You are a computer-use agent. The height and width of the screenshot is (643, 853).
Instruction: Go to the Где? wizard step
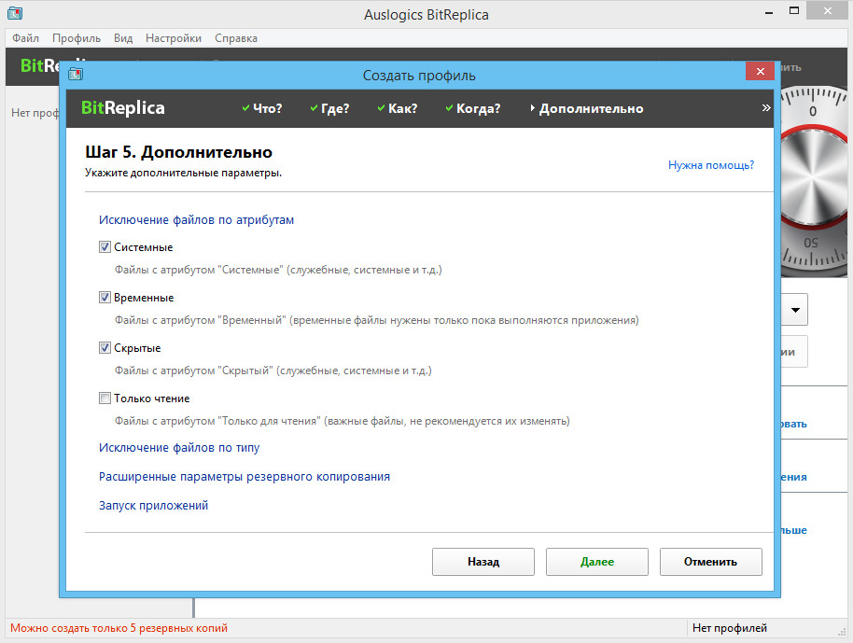coord(329,109)
